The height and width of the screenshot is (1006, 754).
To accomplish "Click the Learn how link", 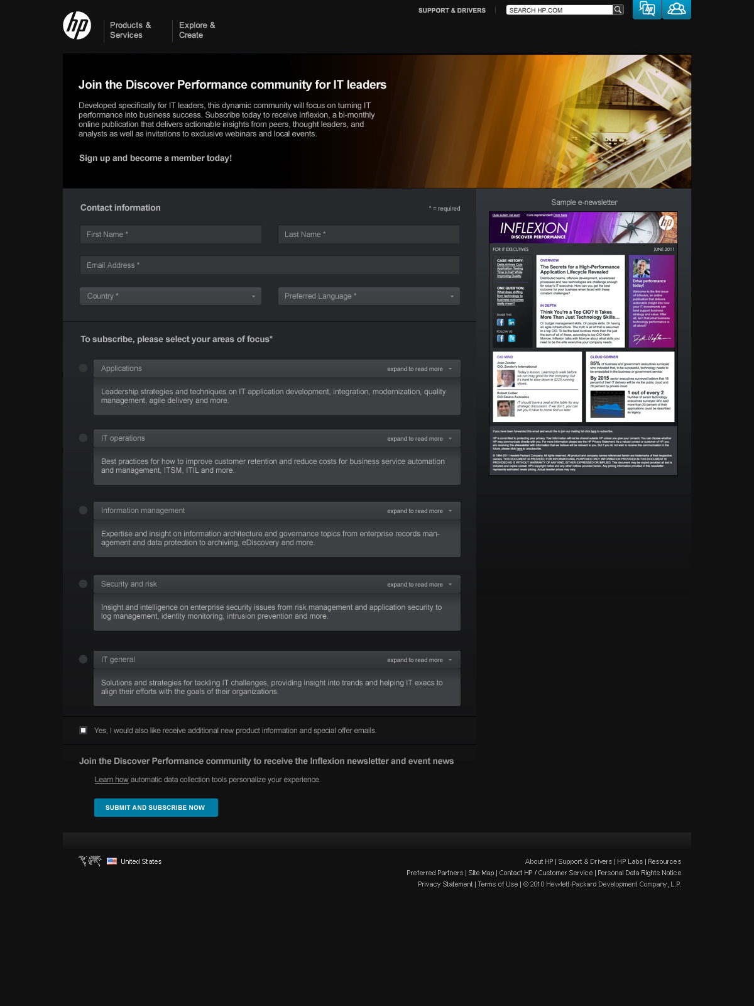I will [x=111, y=780].
